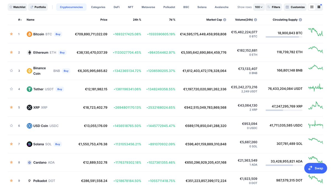Click the Polkadot logo icon
The width and height of the screenshot is (331, 187).
[29, 181]
